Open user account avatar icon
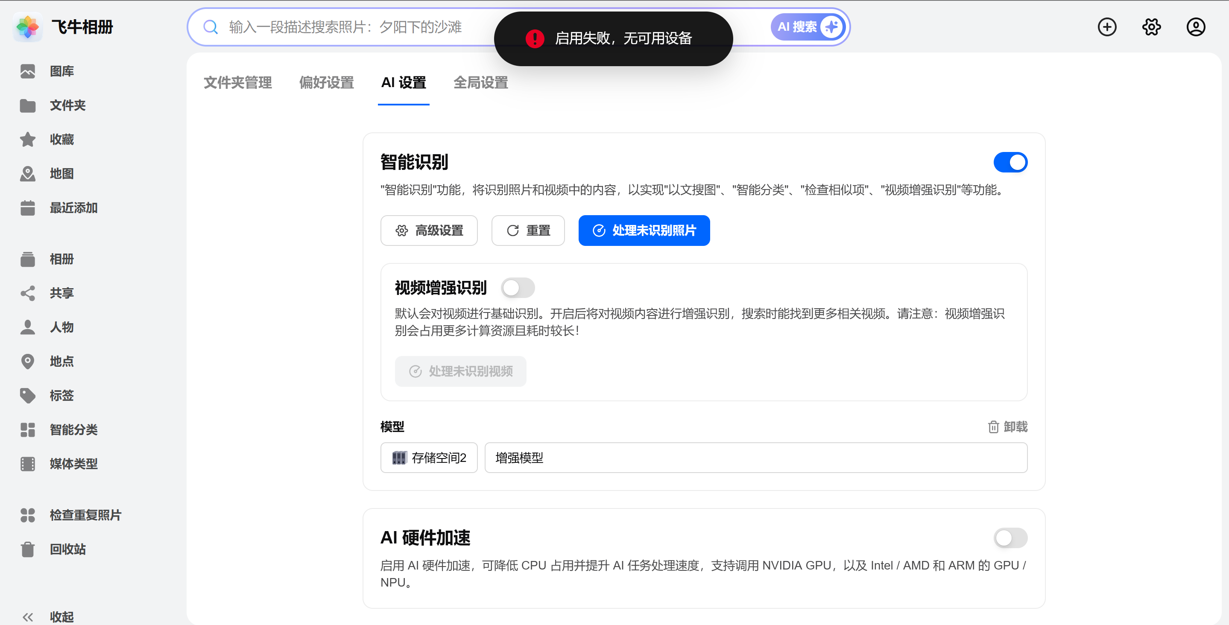 tap(1196, 27)
